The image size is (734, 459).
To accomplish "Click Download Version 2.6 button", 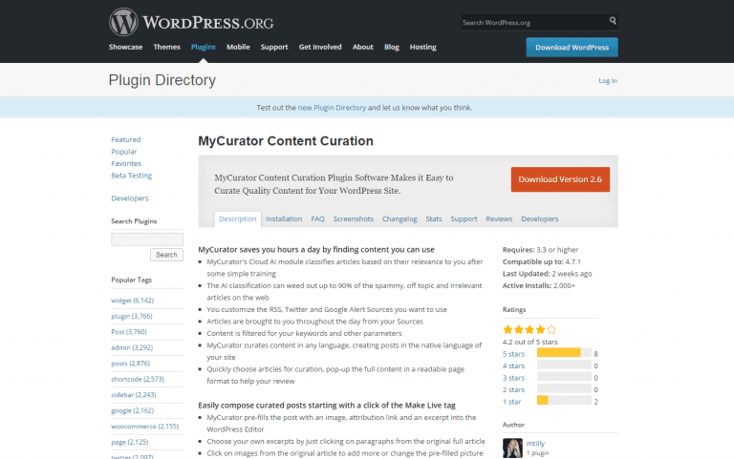I will (560, 178).
